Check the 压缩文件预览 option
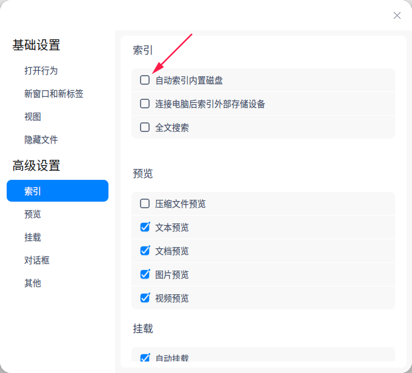Viewport: 412px width, 373px height. [145, 203]
